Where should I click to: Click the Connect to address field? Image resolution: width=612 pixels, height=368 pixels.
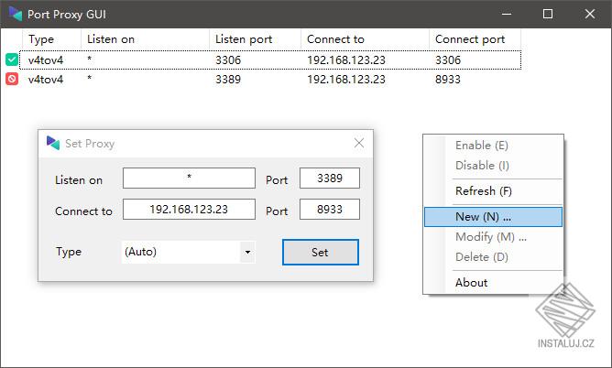(189, 210)
